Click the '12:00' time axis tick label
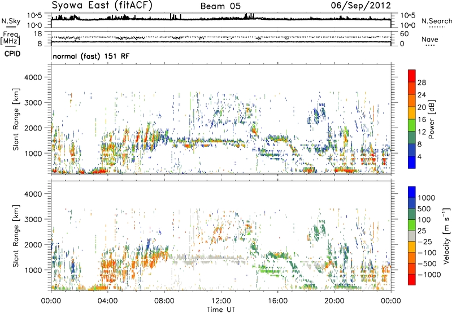This screenshot has height=313, width=452. (x=221, y=301)
